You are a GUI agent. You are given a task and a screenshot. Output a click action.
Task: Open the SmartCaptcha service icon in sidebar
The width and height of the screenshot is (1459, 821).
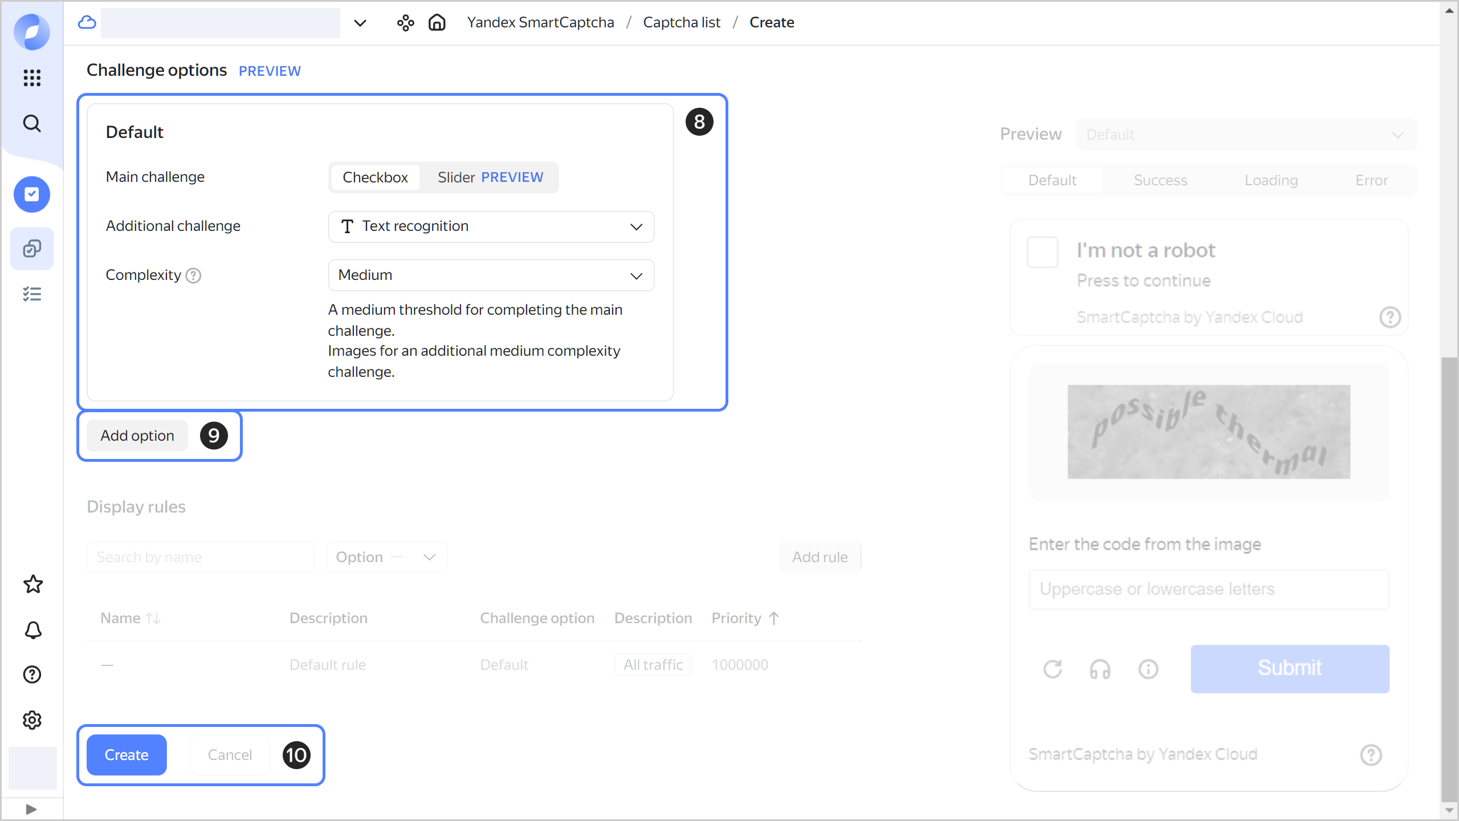(32, 194)
